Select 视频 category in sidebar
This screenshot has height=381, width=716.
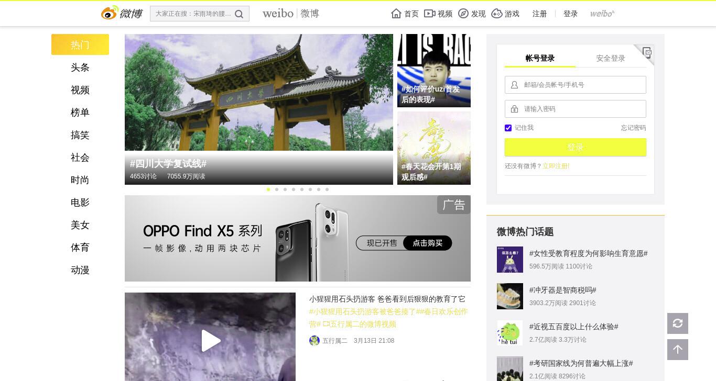tap(80, 90)
